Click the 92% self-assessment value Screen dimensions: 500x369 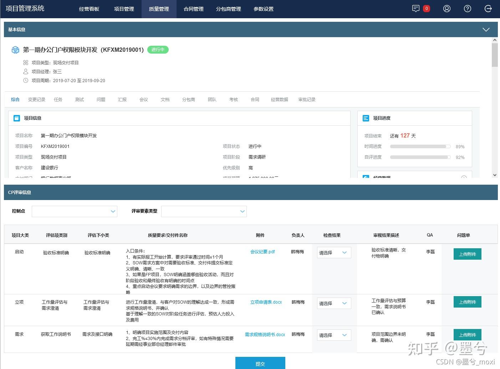coord(460,158)
